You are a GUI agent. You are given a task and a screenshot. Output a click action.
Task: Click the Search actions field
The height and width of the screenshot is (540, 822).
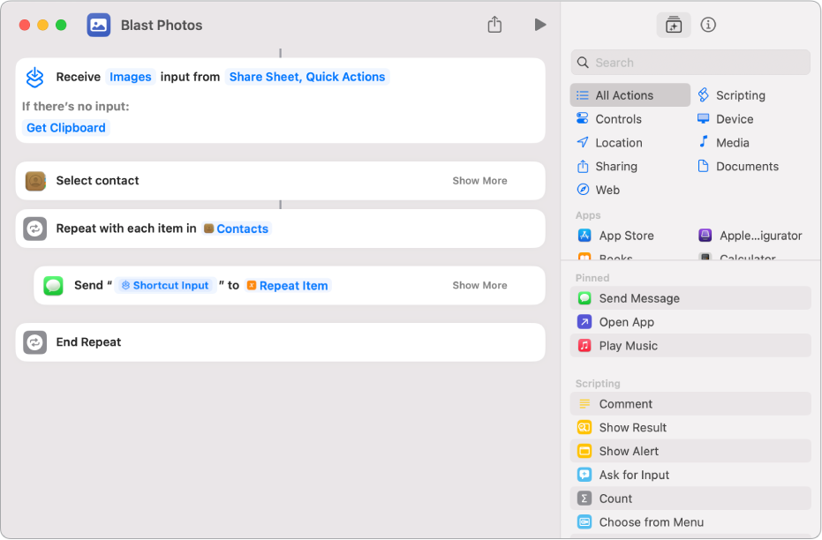pyautogui.click(x=690, y=63)
